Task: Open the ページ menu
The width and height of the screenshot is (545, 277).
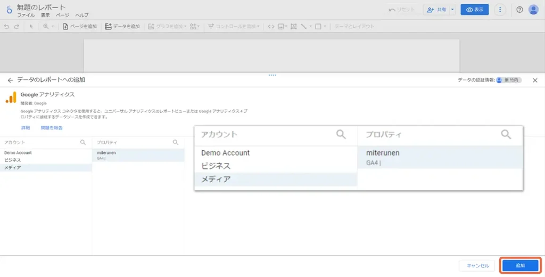Action: click(63, 15)
